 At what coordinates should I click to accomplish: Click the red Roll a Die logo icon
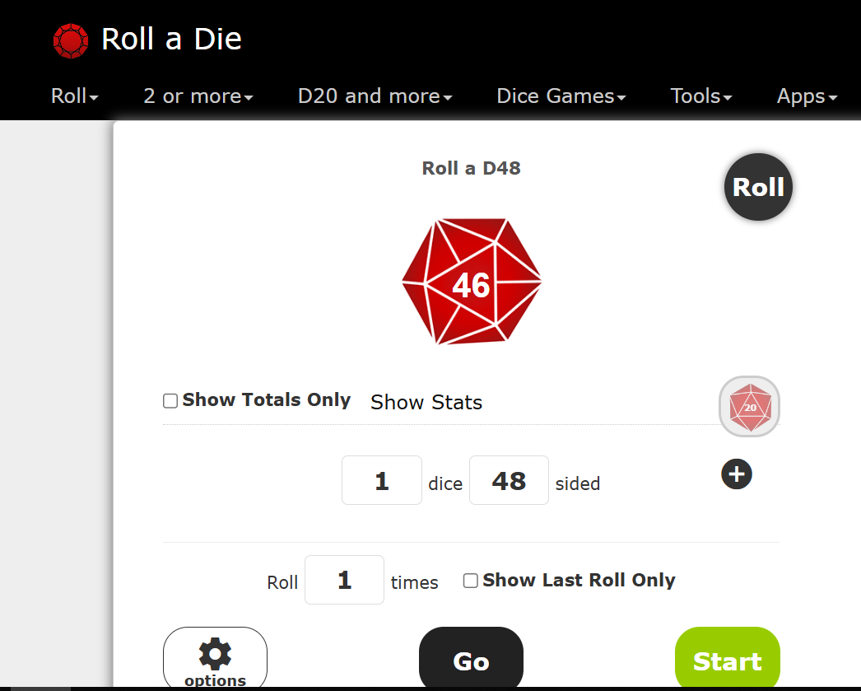click(x=70, y=40)
